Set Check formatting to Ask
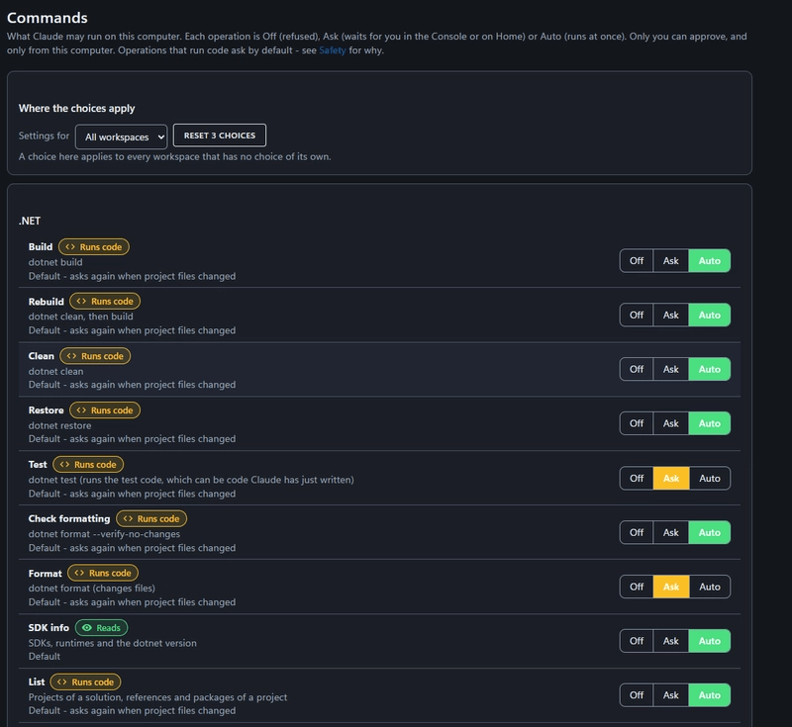Screen dimensions: 792x727 pos(671,532)
